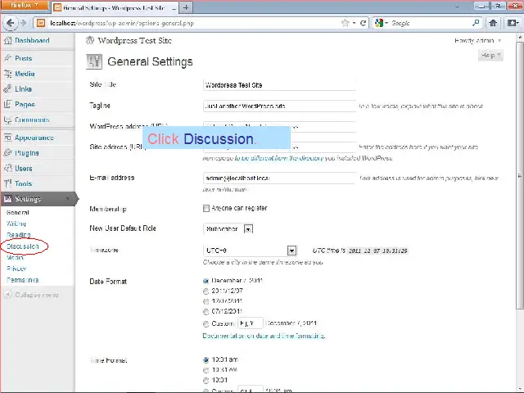Click the browser back arrow button

point(12,23)
